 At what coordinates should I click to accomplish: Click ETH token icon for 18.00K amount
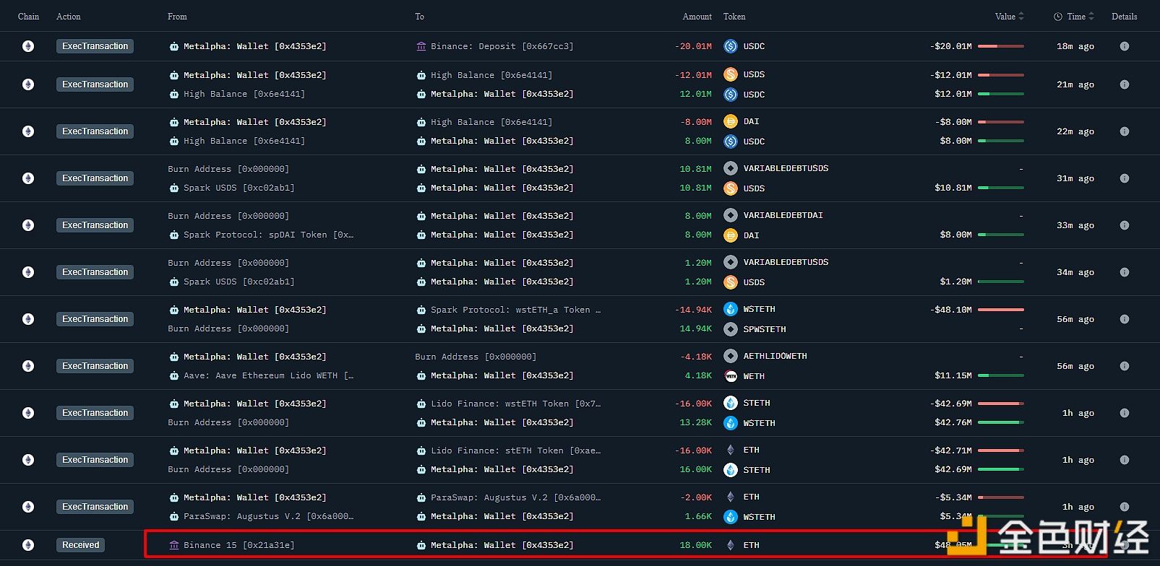pos(731,545)
